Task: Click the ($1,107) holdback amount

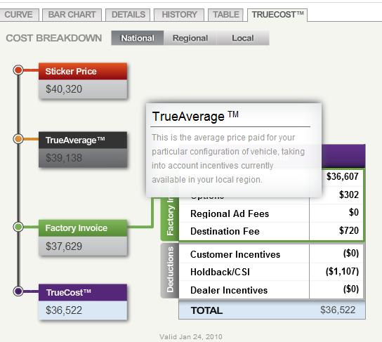Action: click(342, 271)
